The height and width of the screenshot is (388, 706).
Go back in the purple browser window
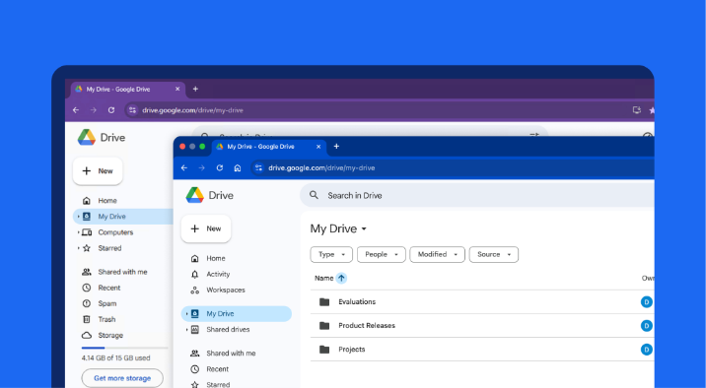[76, 110]
